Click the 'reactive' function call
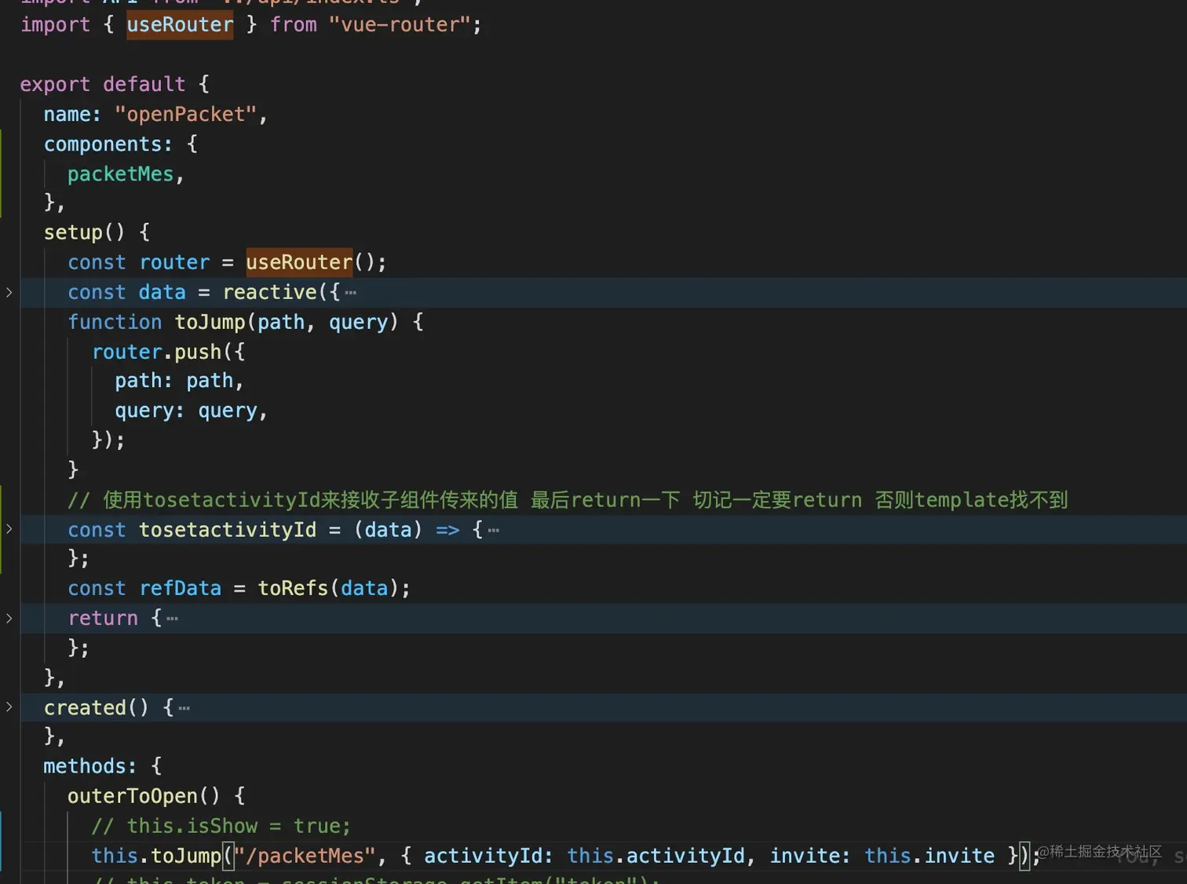The image size is (1187, 884). coord(269,292)
